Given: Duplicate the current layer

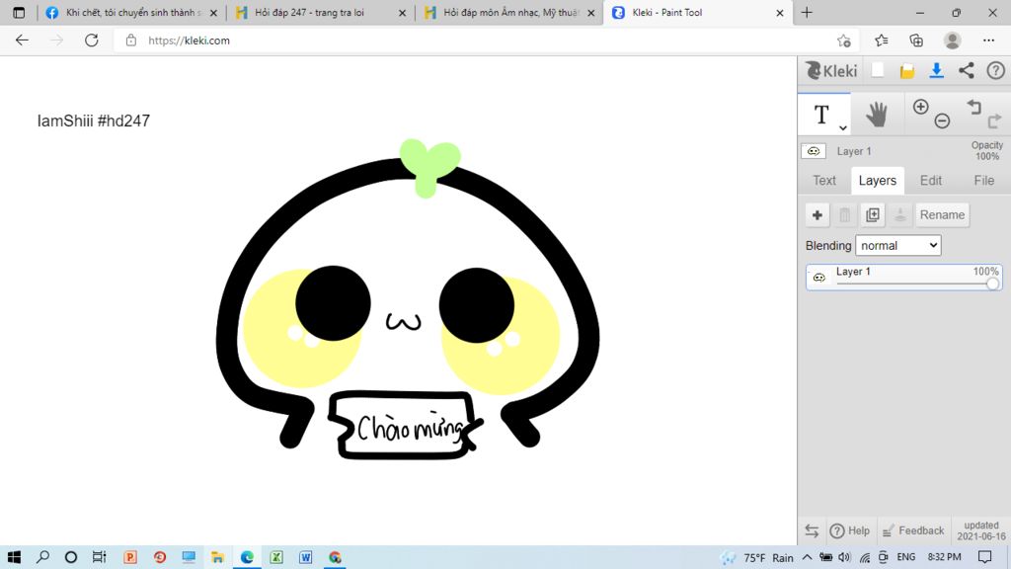Looking at the screenshot, I should click(873, 214).
